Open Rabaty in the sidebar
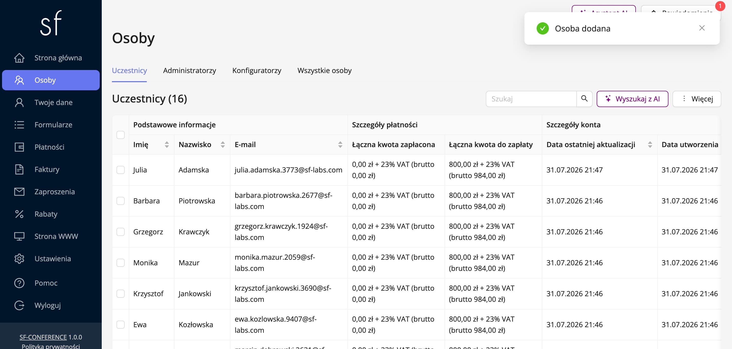The image size is (732, 349). click(51, 214)
